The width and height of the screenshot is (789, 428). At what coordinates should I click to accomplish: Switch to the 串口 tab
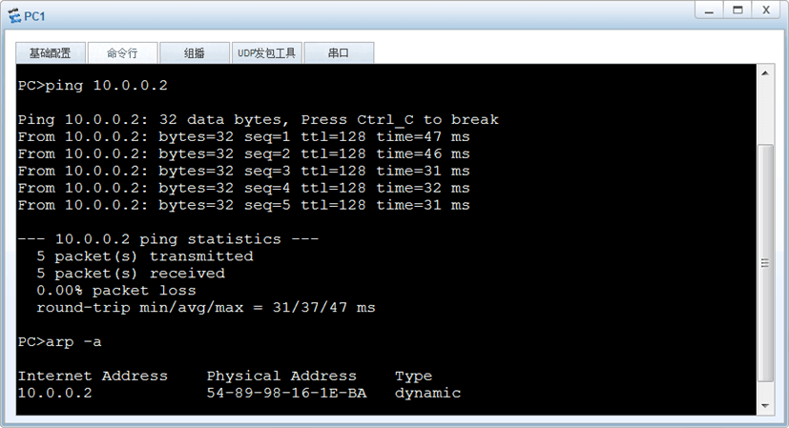339,52
